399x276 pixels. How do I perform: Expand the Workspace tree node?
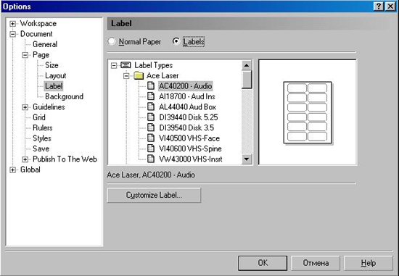tap(12, 24)
